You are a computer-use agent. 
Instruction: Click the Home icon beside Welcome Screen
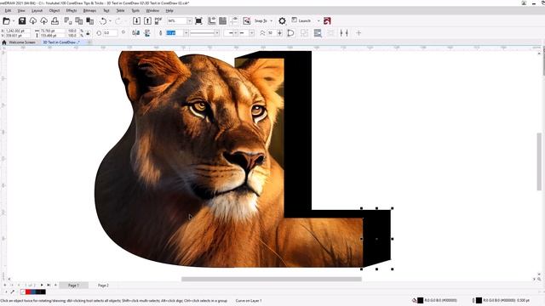point(4,42)
